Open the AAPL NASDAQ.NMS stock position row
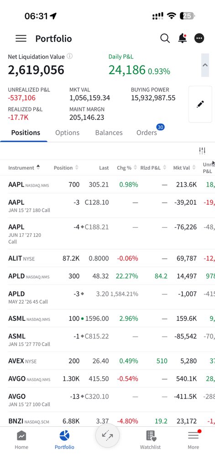 click(107, 185)
